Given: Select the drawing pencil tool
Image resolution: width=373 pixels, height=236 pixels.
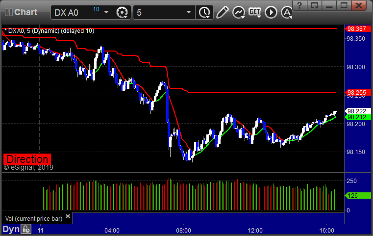Looking at the screenshot, I should click(222, 12).
